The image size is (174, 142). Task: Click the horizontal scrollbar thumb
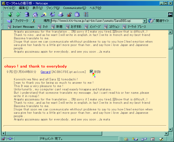54,133
